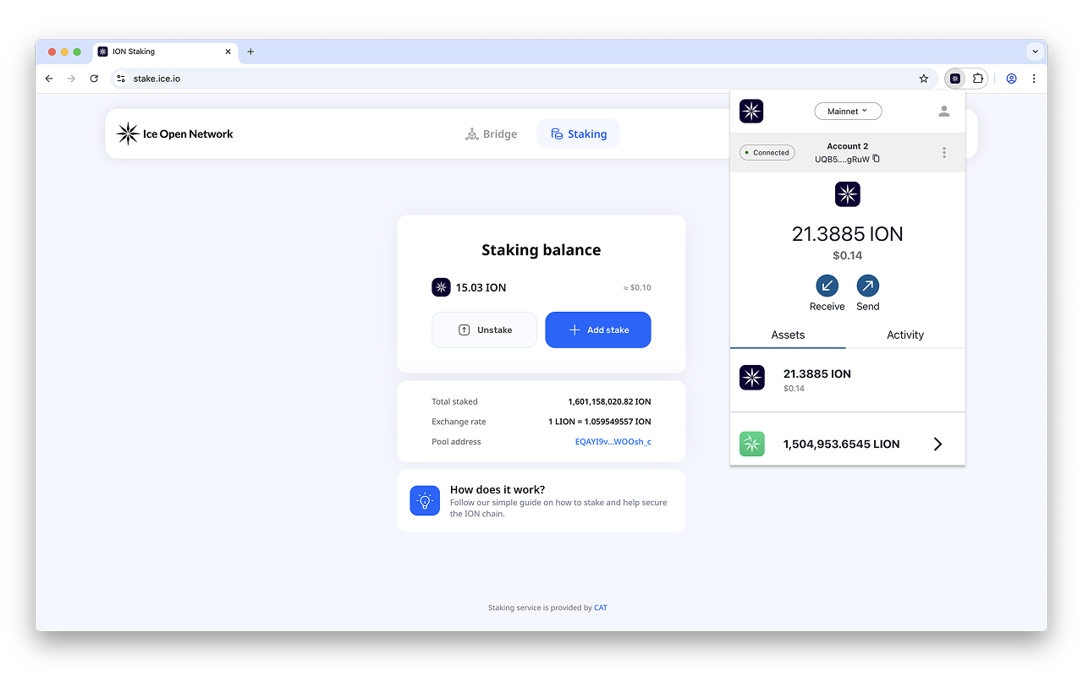Copy the wallet address UQB5....gRuW
This screenshot has width=1083, height=676.
point(876,159)
